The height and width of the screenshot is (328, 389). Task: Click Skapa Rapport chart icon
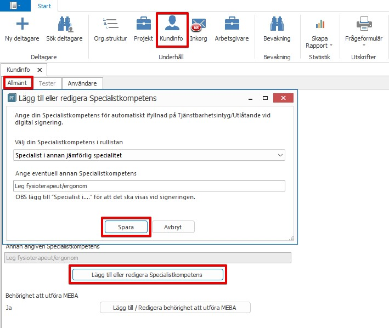[320, 24]
